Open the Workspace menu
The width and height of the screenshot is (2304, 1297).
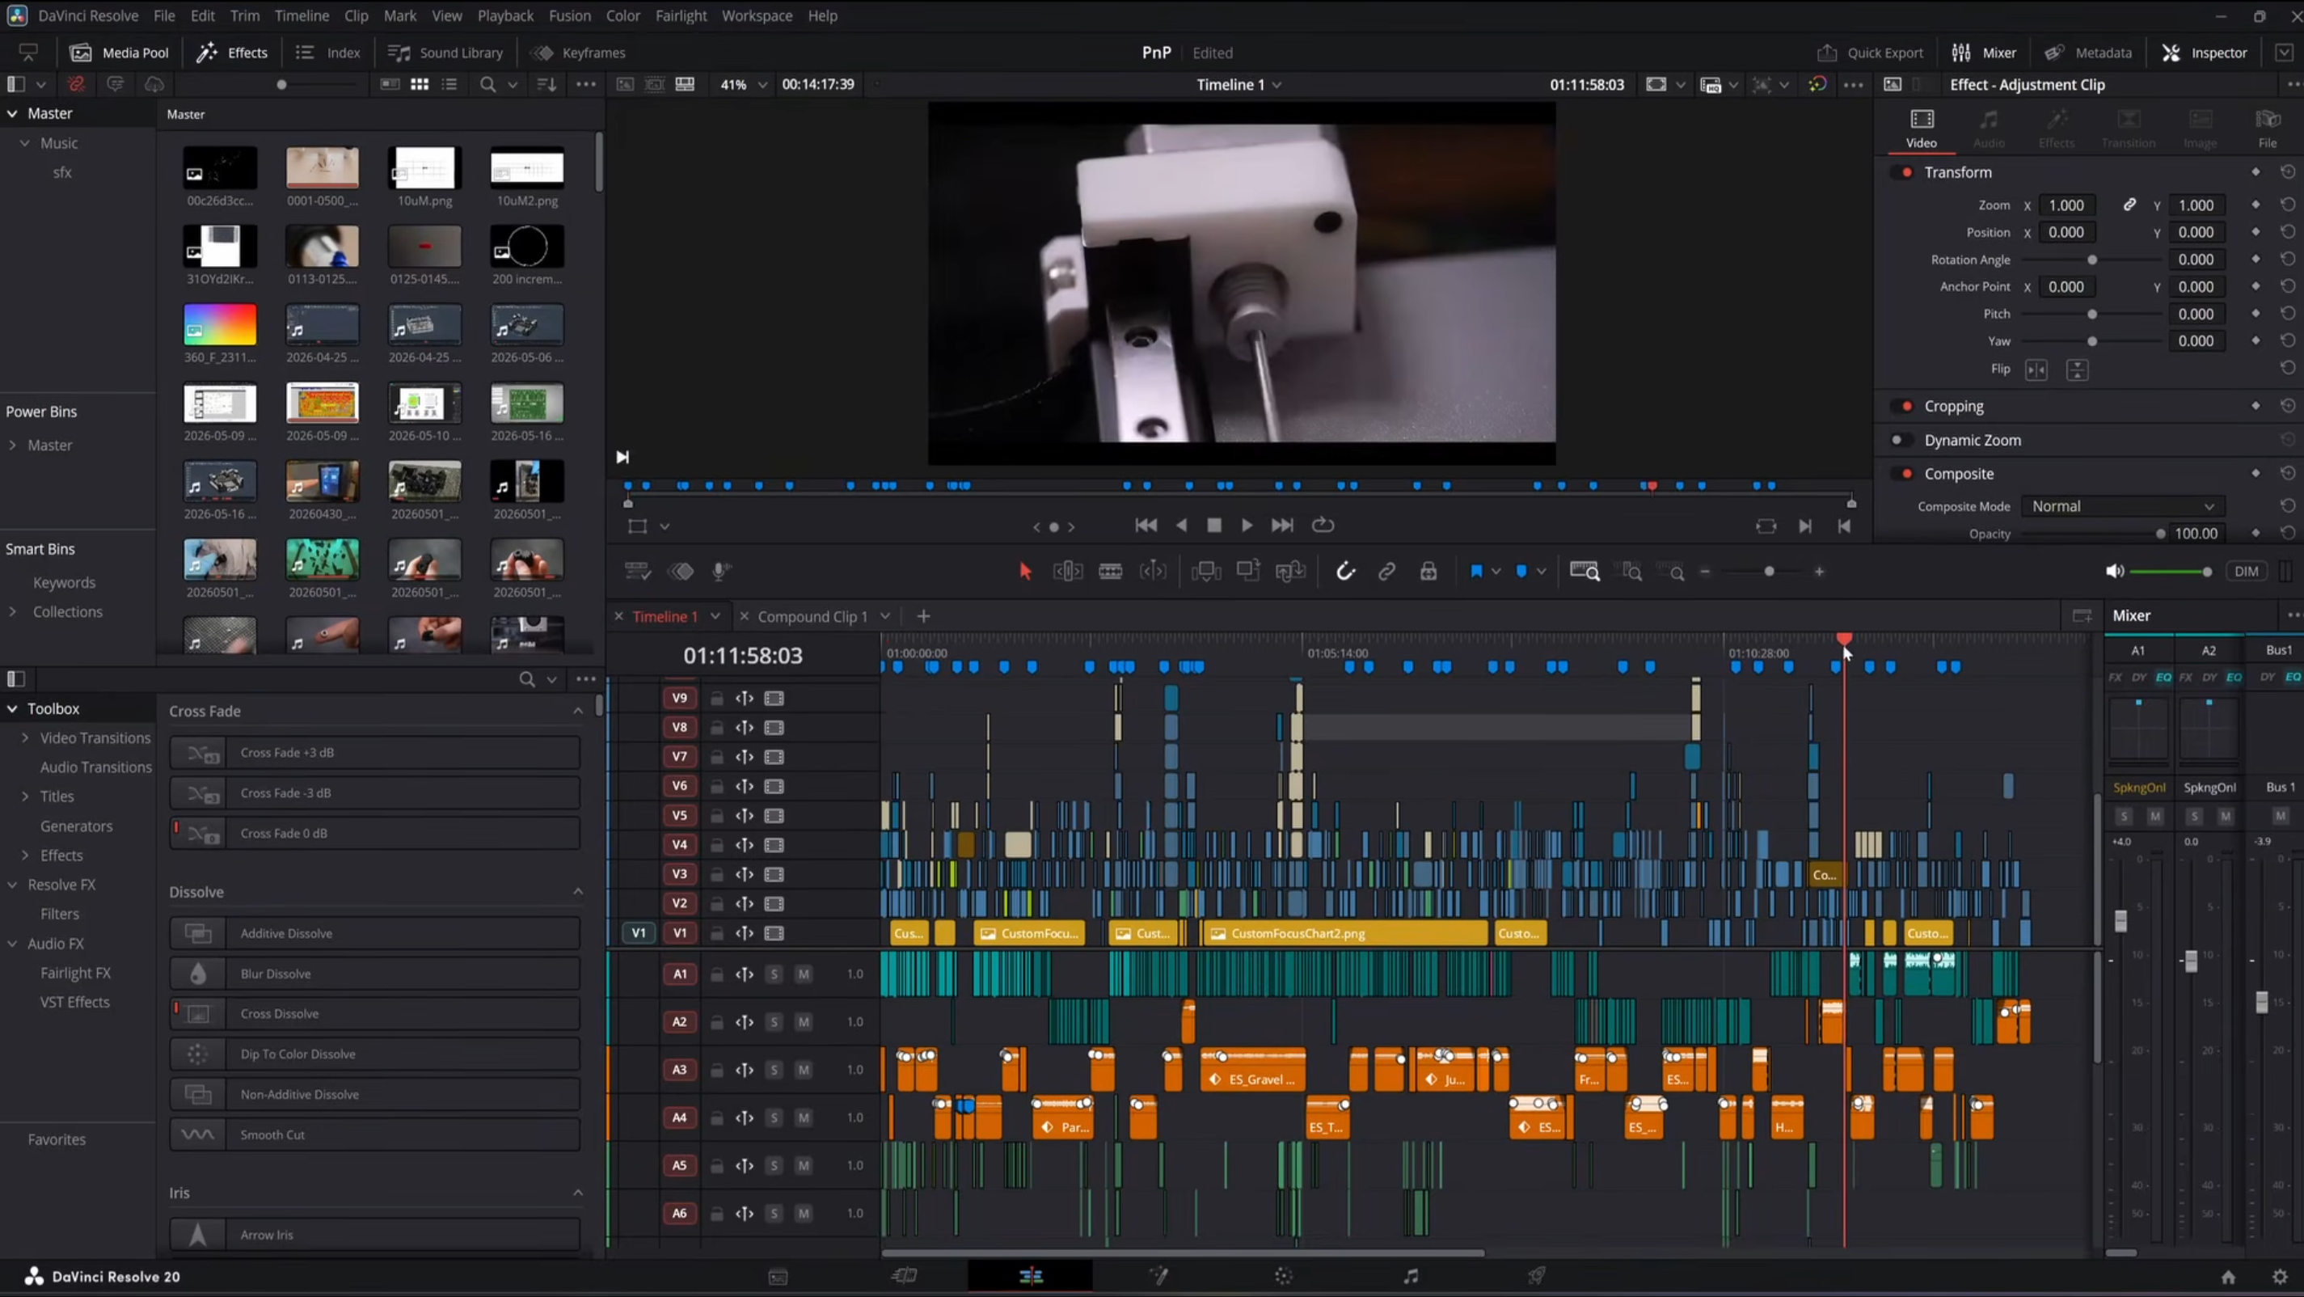coord(757,15)
